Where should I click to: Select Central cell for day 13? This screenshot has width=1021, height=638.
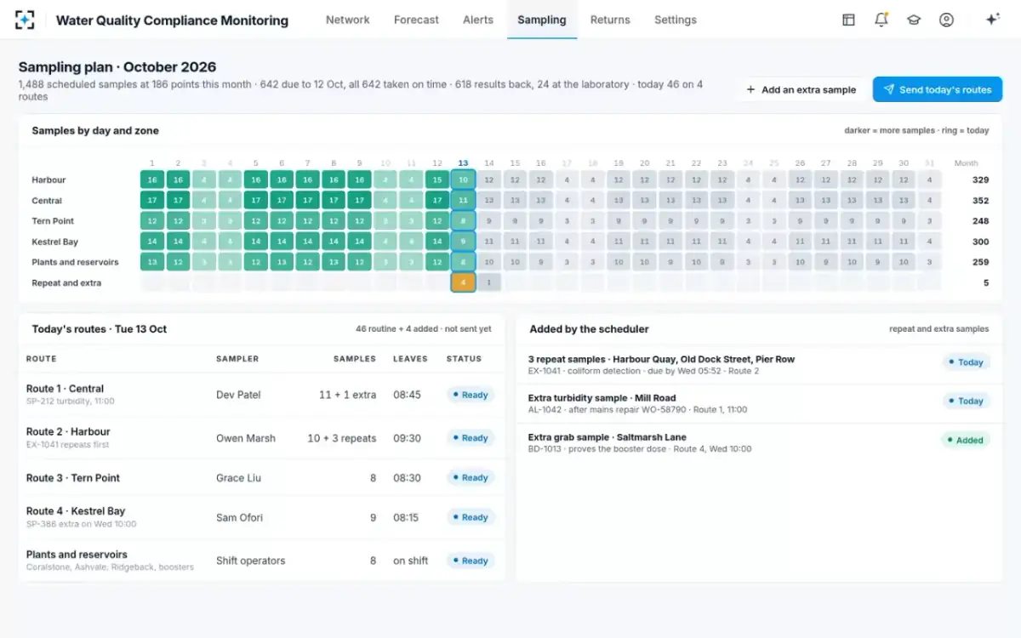coord(463,201)
